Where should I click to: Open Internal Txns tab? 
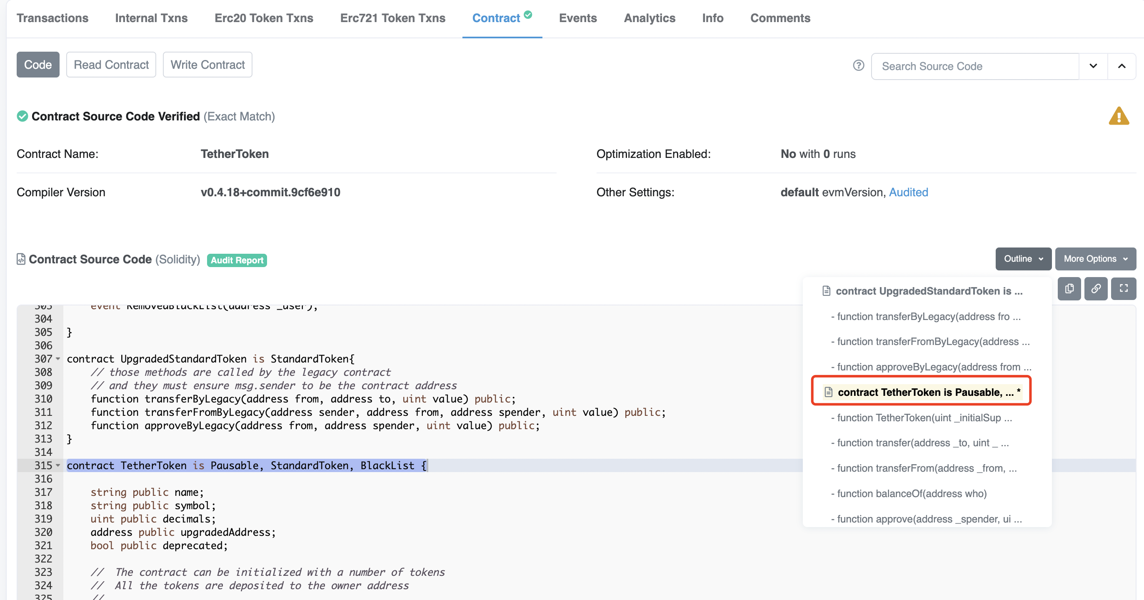click(x=152, y=18)
